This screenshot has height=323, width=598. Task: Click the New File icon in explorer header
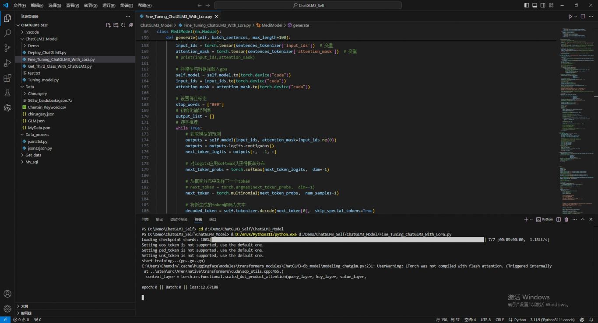point(108,25)
